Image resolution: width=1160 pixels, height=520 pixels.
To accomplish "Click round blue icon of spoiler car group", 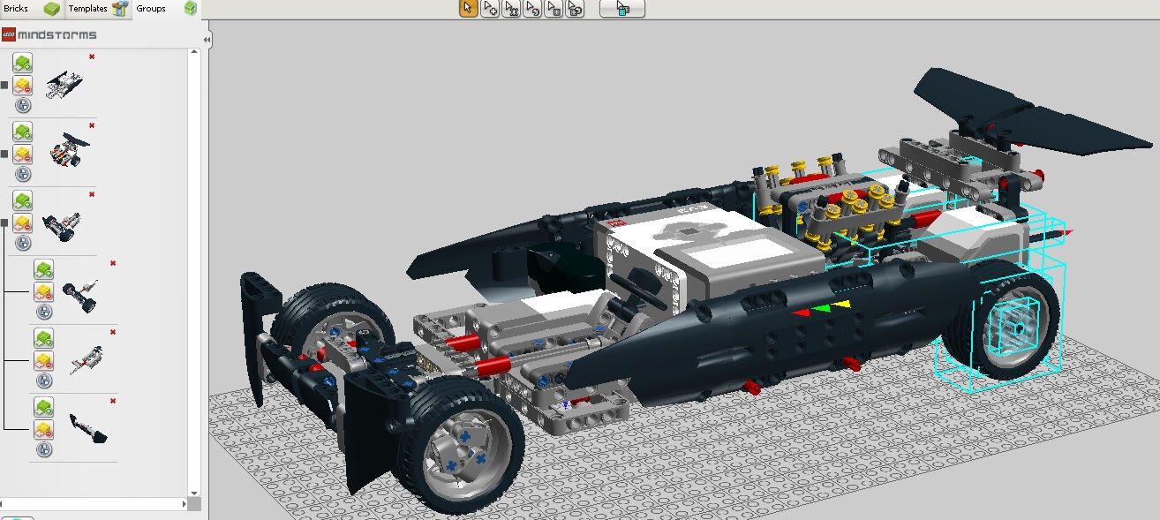I will click(23, 174).
